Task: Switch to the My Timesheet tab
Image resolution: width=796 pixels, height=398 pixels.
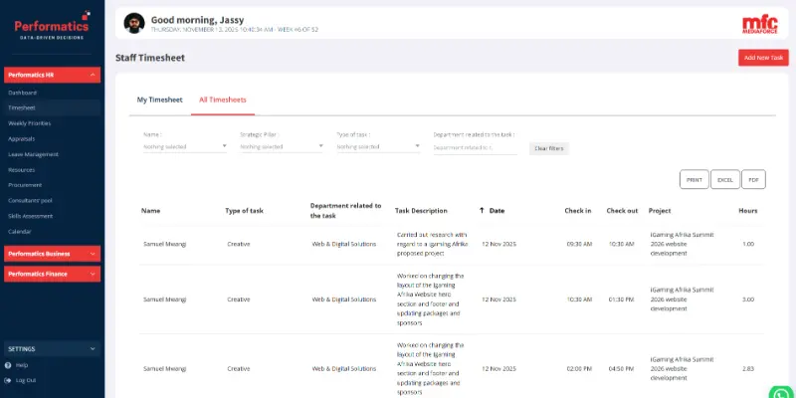Action: coord(159,99)
